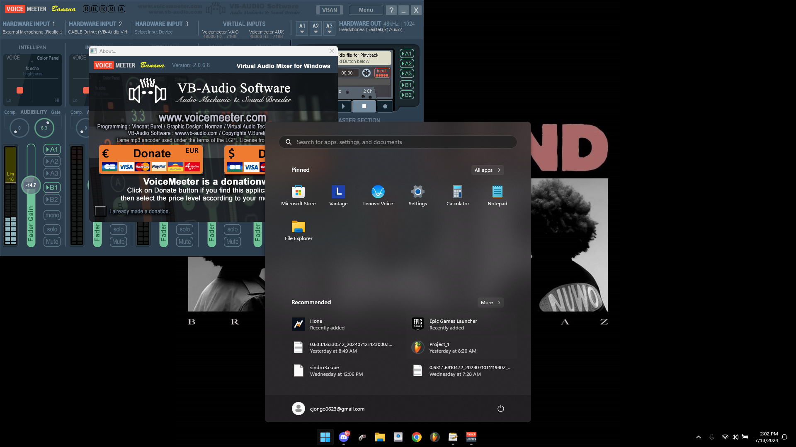Open Hardware Input 2 device selector
Screen dimensions: 796x447
click(x=98, y=32)
